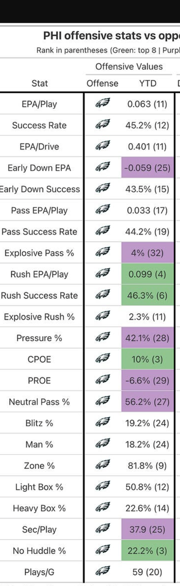The width and height of the screenshot is (180, 586).
Task: Click Eagles logo in Plays/G row
Action: [103, 572]
